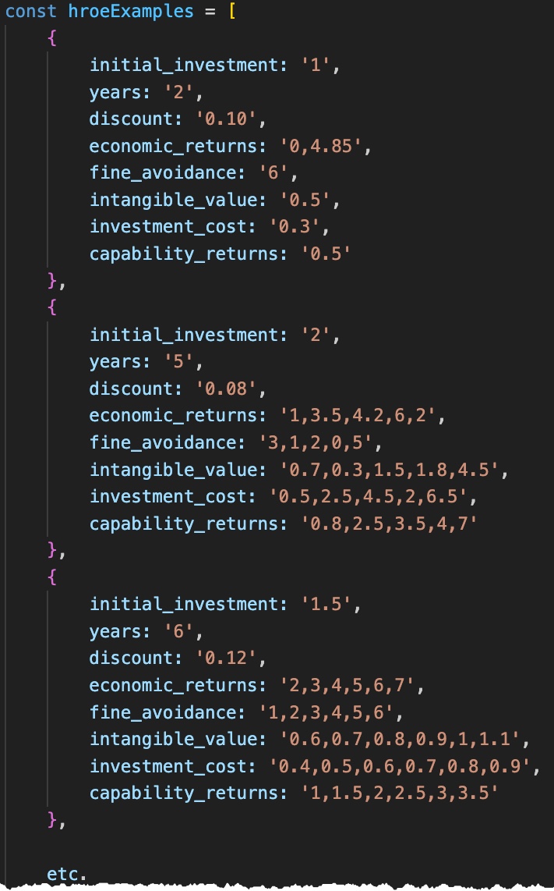The image size is (554, 891).
Task: Click economic_returns '2,3,4,5,6,7' string
Action: point(348,685)
